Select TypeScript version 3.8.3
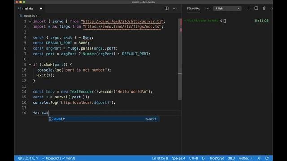The width and height of the screenshot is (287, 161). (231, 158)
